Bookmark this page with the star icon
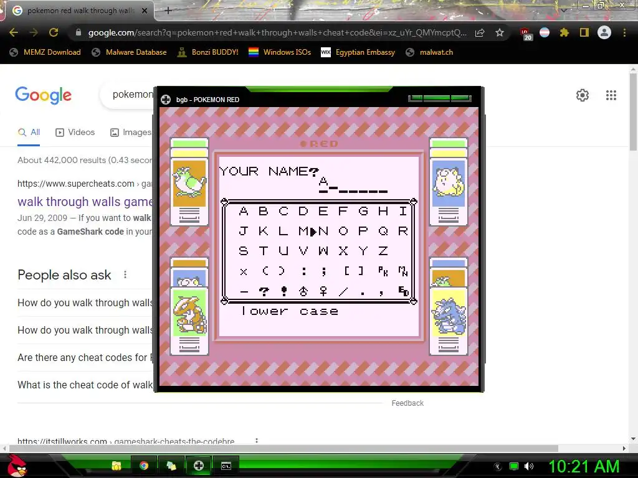Viewport: 638px width, 478px height. 500,32
